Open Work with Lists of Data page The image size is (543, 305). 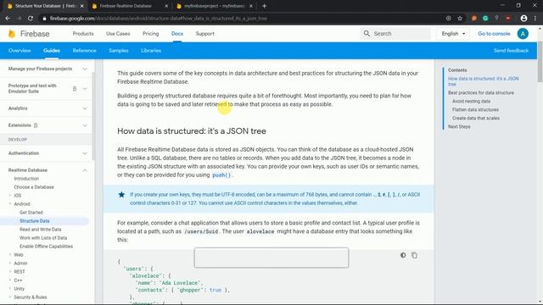[x=43, y=238]
